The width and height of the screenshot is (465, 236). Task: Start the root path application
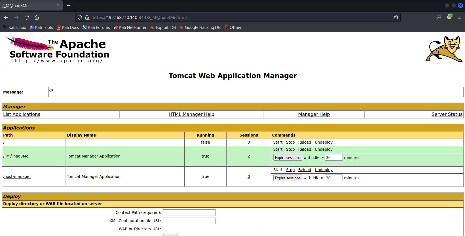(278, 142)
